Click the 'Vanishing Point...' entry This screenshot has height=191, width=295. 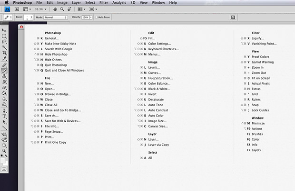(x=264, y=44)
